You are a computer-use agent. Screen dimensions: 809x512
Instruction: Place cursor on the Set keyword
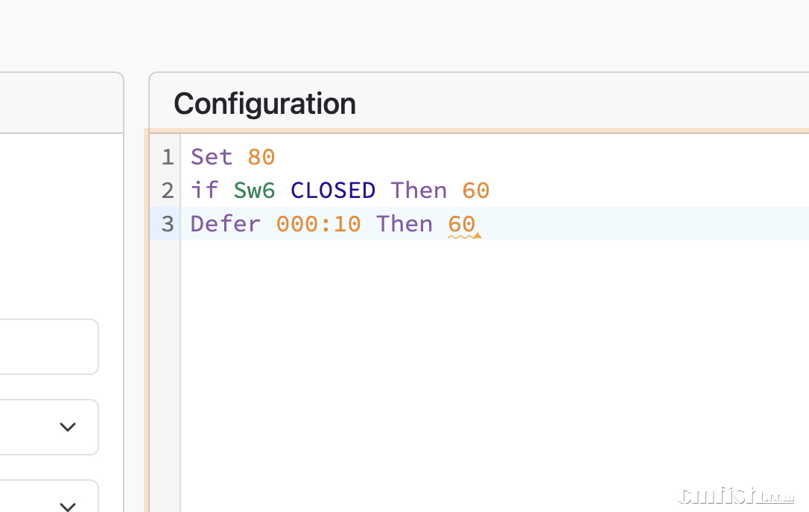pyautogui.click(x=212, y=157)
